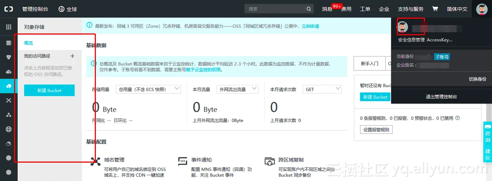
Task: Expand the 总用量 storage usage dropdown
Action: tap(148, 89)
